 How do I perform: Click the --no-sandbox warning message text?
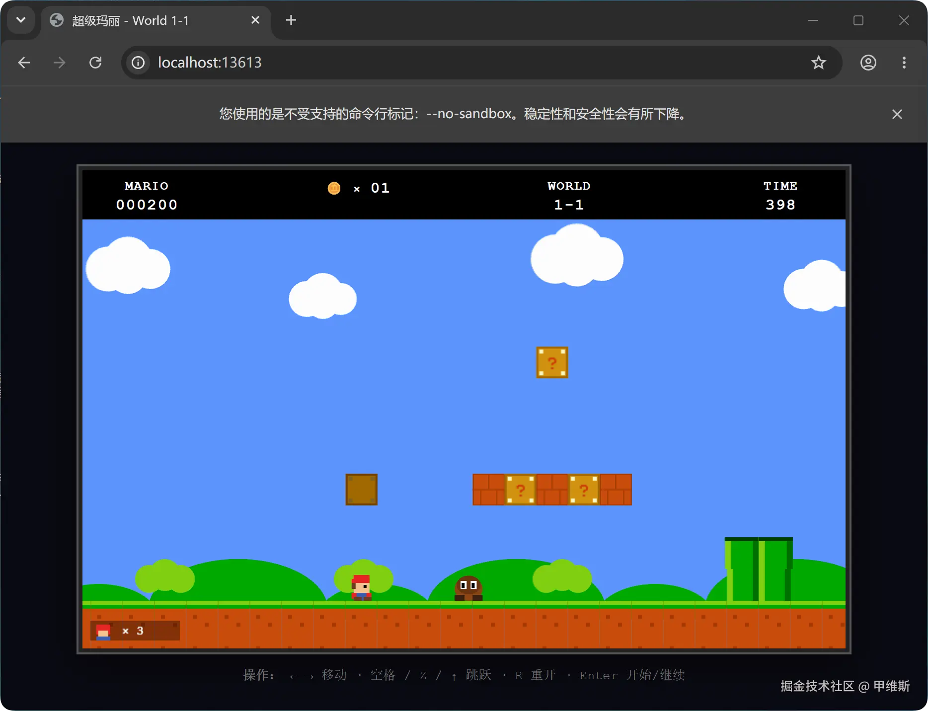coord(453,114)
